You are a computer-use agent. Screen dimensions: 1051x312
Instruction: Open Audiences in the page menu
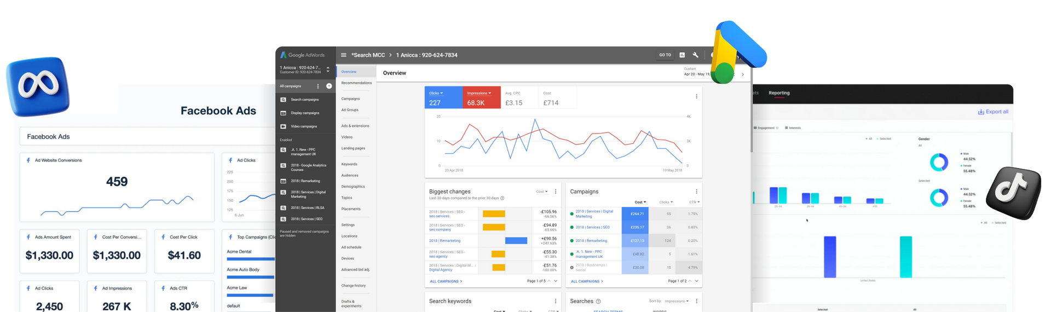[350, 175]
